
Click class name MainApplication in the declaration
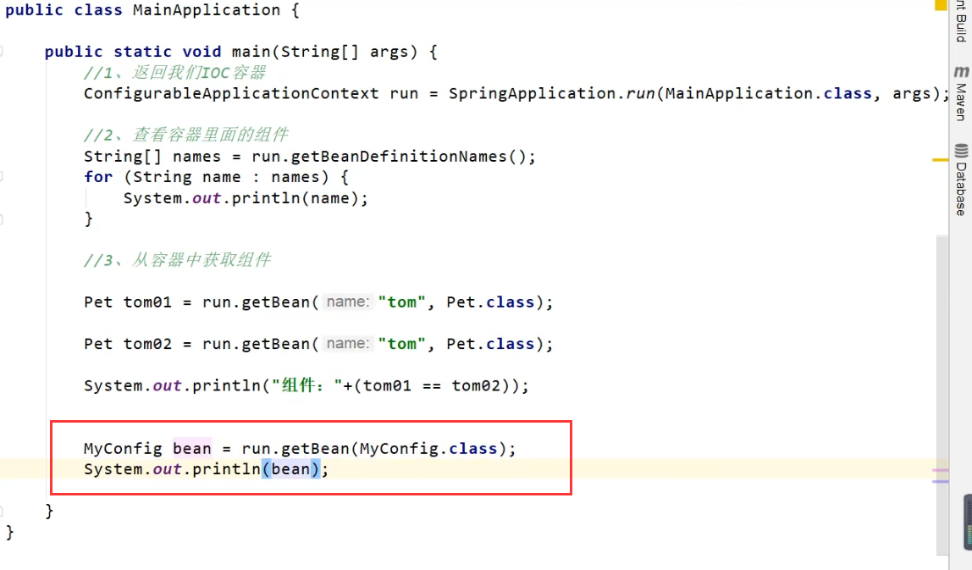pos(207,10)
